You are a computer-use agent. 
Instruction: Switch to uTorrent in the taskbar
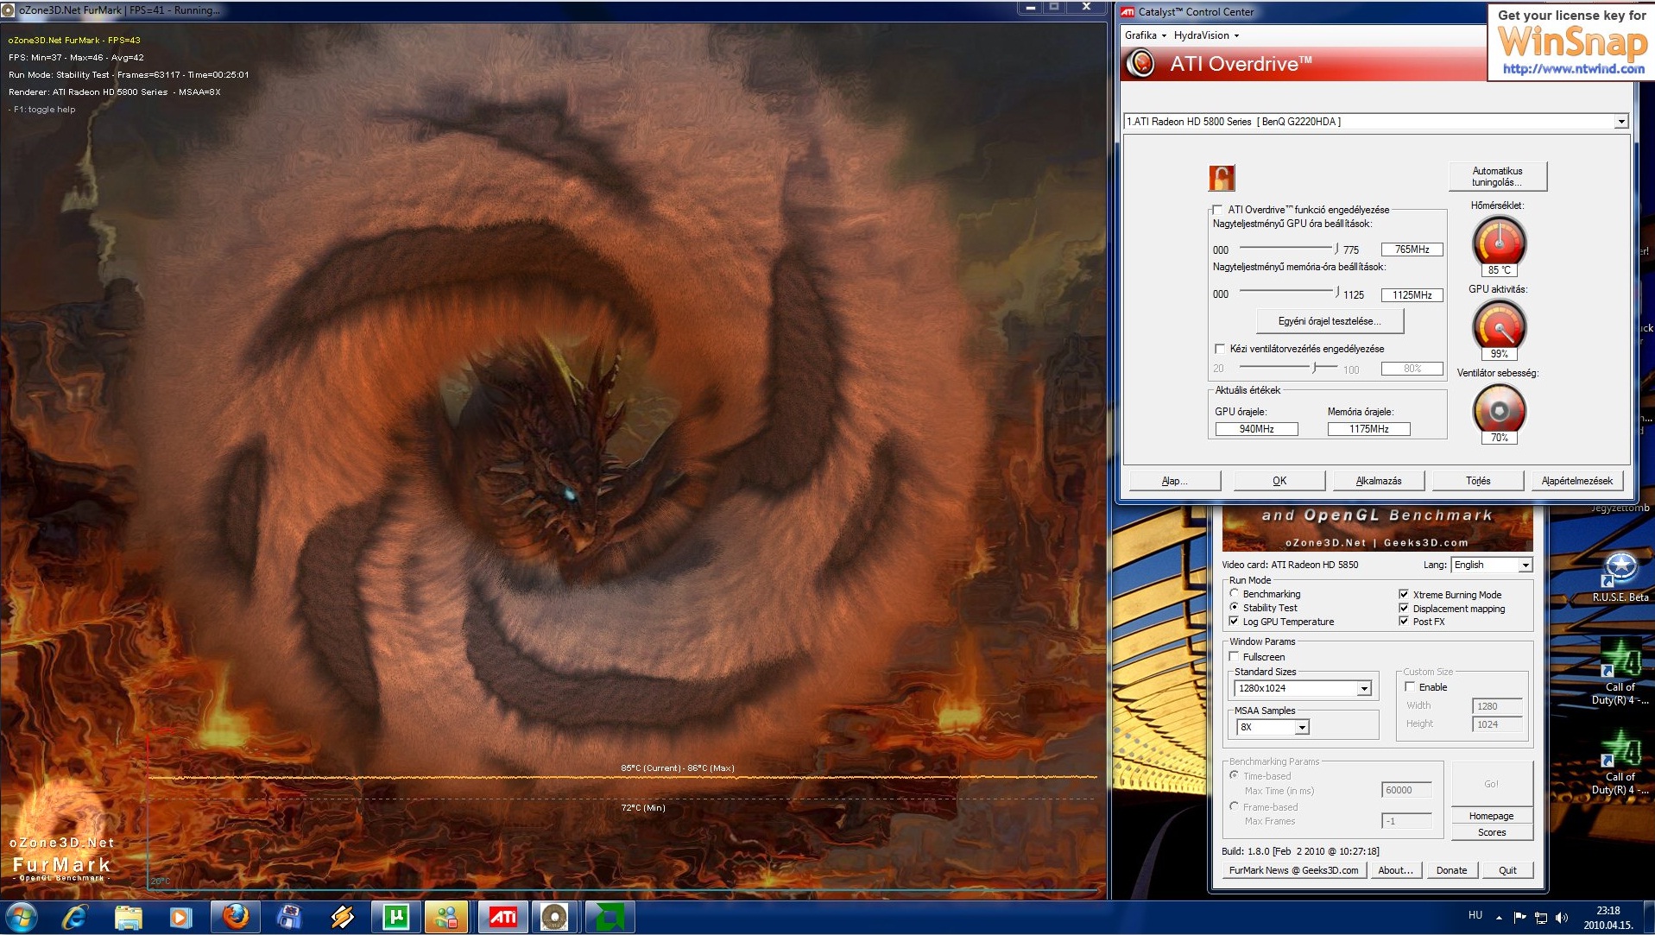396,917
